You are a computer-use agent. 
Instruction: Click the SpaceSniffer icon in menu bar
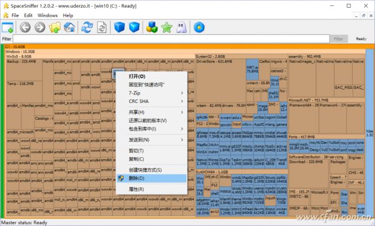pyautogui.click(x=5, y=15)
